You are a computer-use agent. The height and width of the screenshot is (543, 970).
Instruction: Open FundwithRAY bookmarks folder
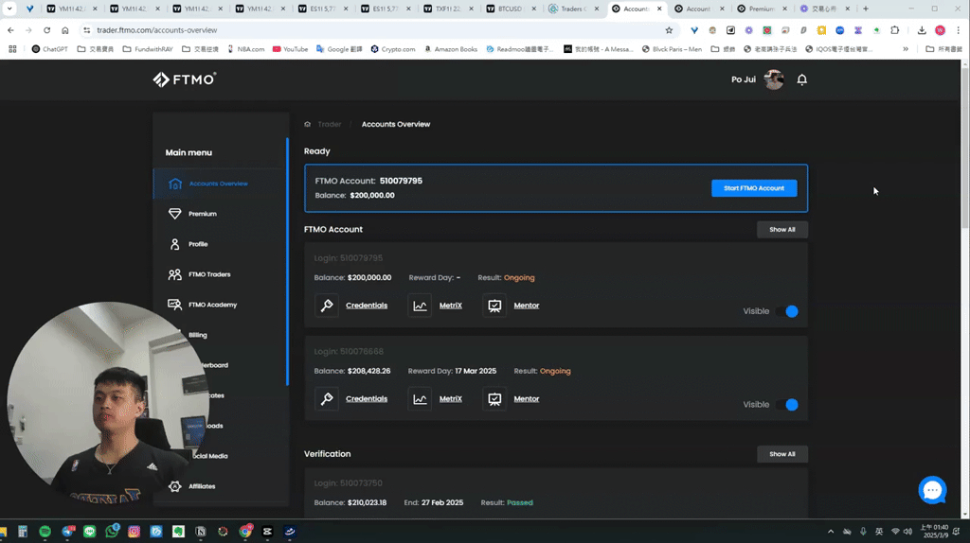click(148, 49)
